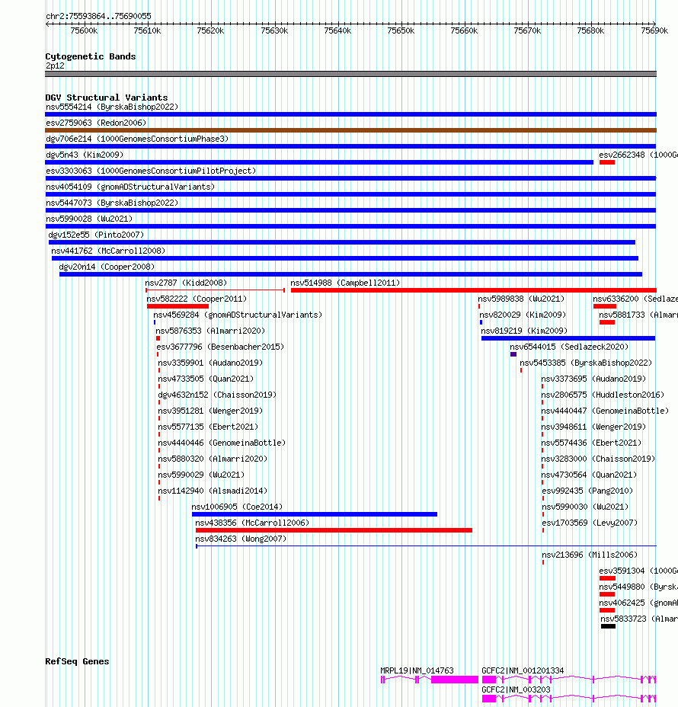This screenshot has height=707, width=678.
Task: Click the red esv3591304 variant bar
Action: 607,578
